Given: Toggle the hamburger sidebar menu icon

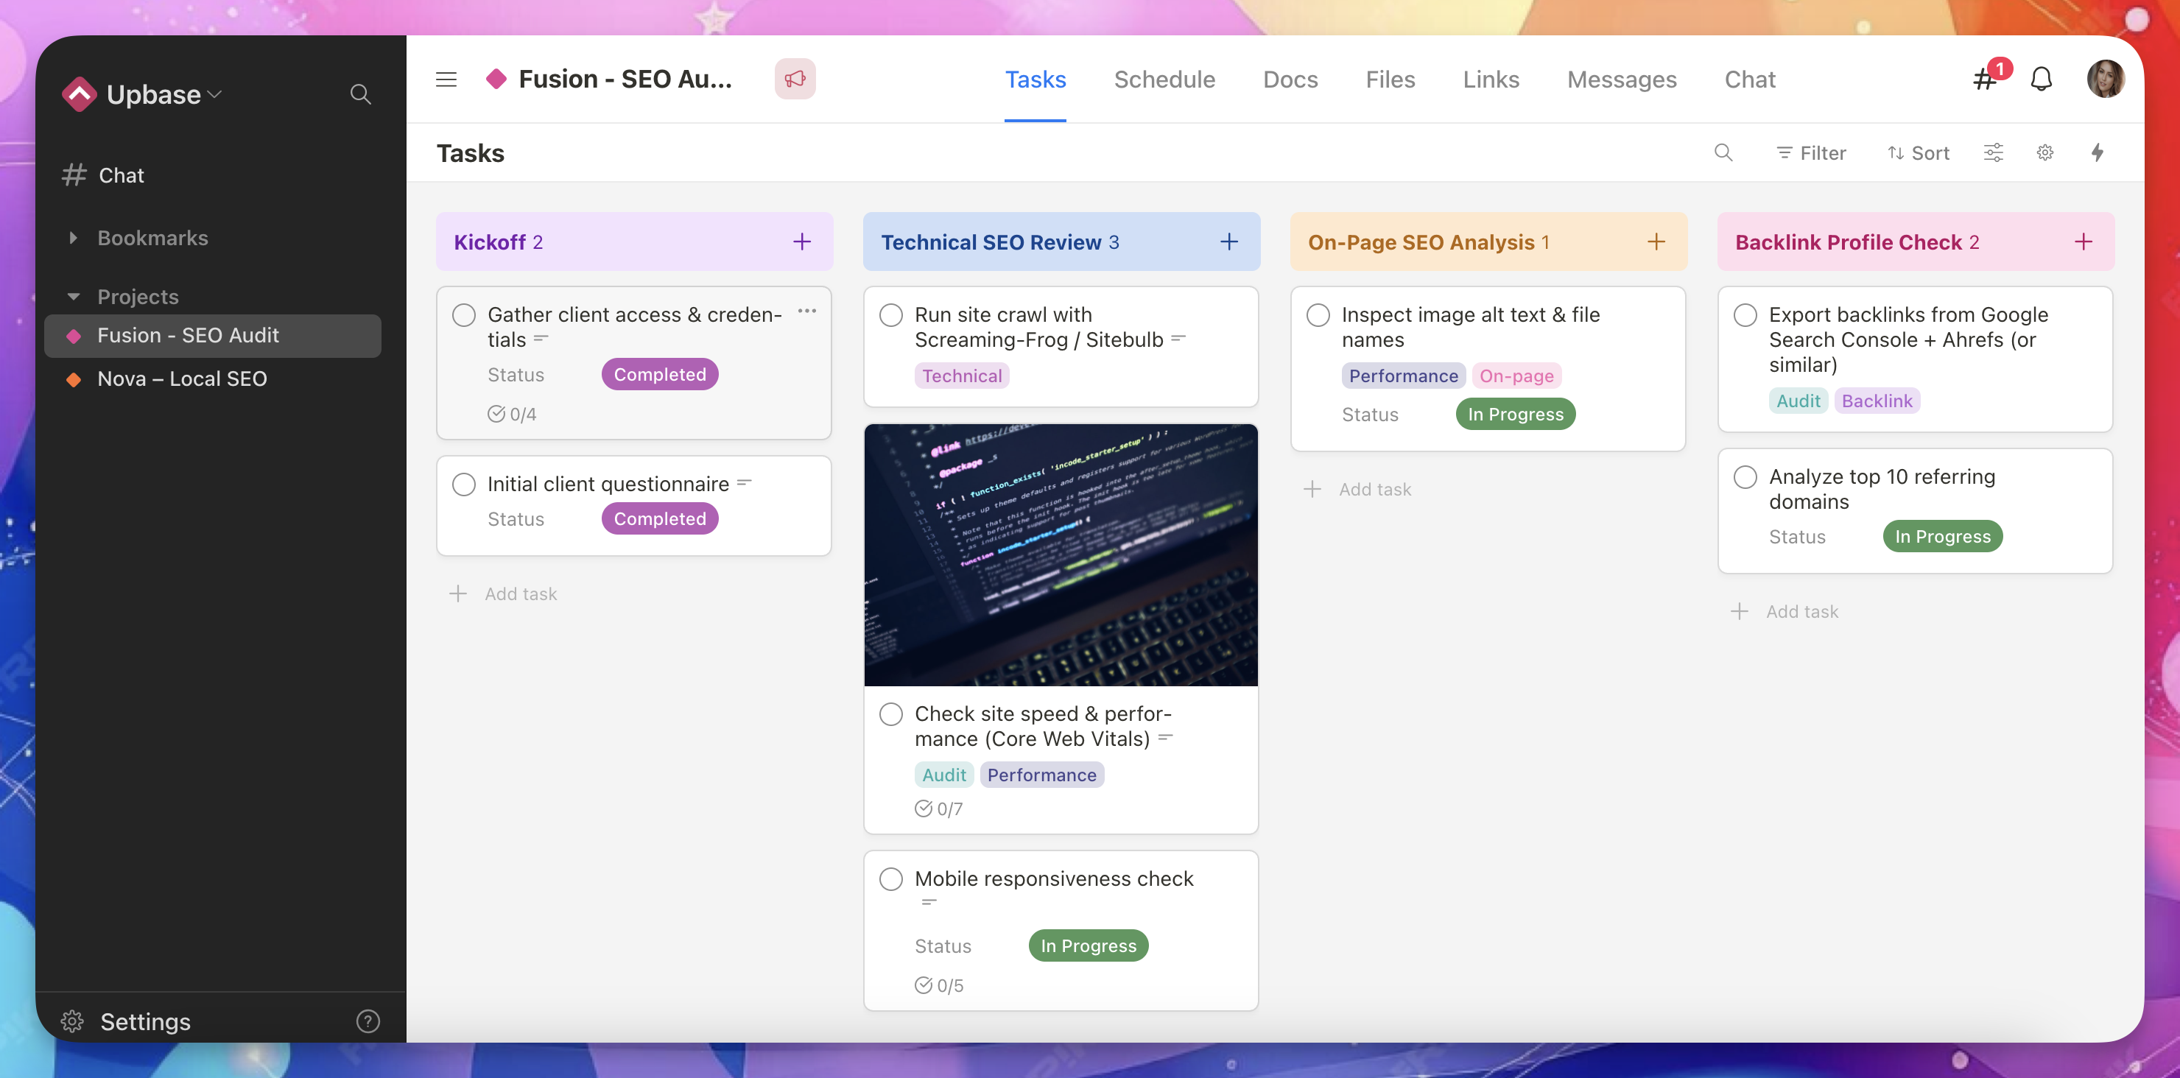Looking at the screenshot, I should click(x=446, y=79).
